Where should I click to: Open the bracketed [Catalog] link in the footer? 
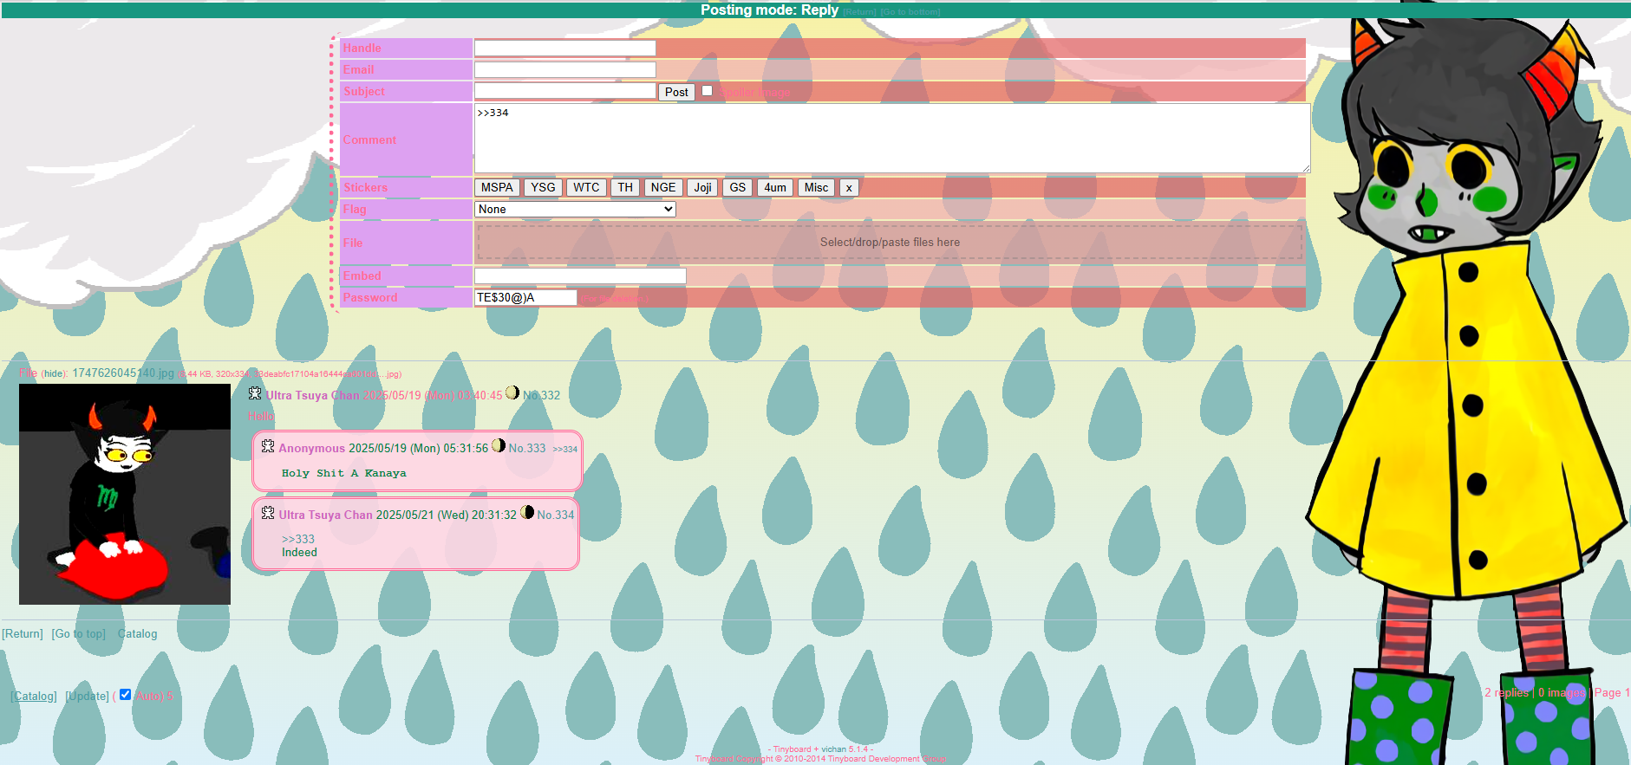point(35,696)
